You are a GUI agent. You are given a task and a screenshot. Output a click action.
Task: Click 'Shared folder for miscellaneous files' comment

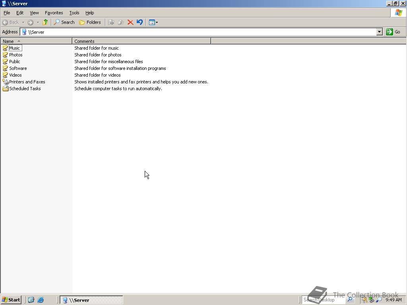click(109, 62)
